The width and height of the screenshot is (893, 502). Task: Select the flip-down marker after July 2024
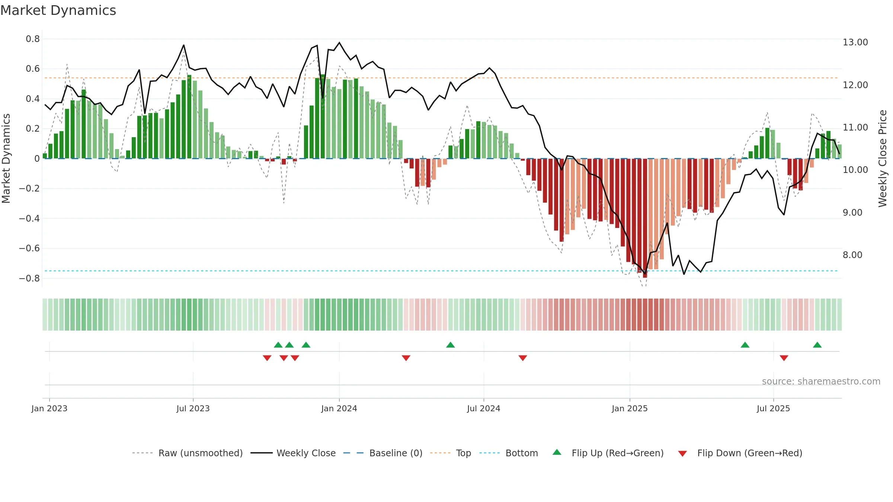tap(523, 358)
